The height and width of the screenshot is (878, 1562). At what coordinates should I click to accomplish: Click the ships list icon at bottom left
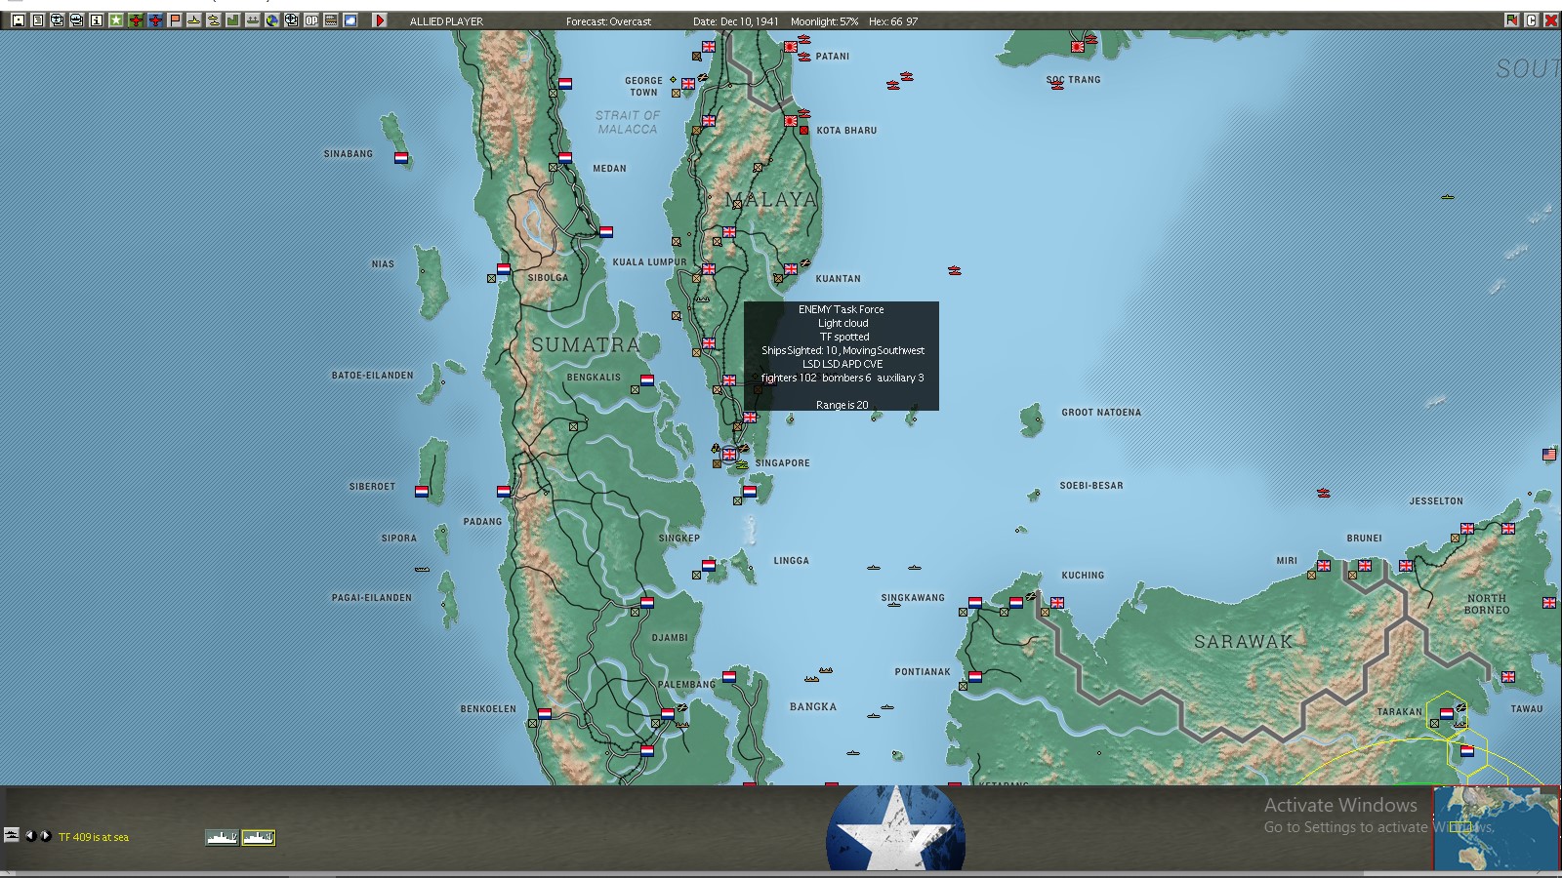pos(12,835)
